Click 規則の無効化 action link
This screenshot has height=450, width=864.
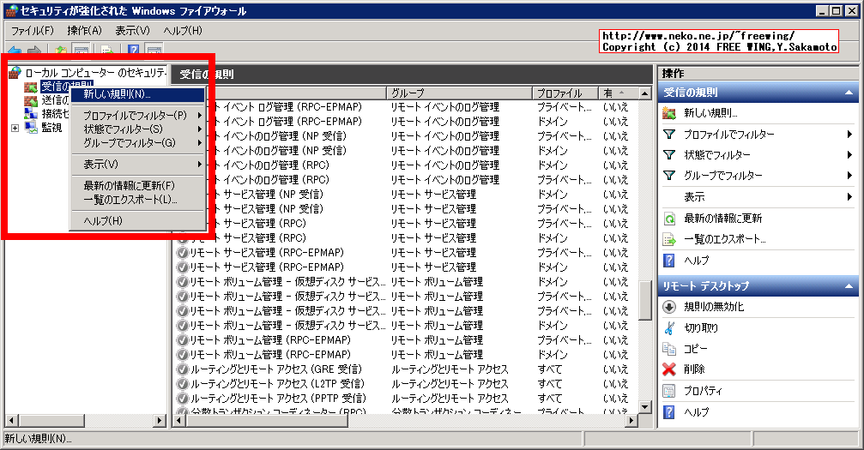[x=714, y=307]
